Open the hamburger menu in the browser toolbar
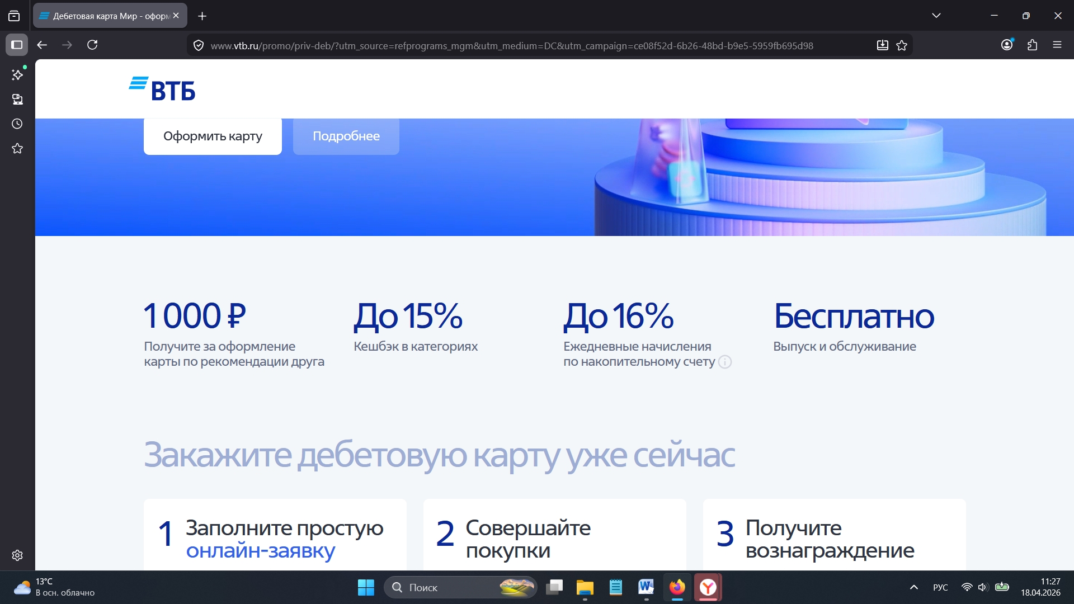Image resolution: width=1074 pixels, height=604 pixels. (1058, 45)
